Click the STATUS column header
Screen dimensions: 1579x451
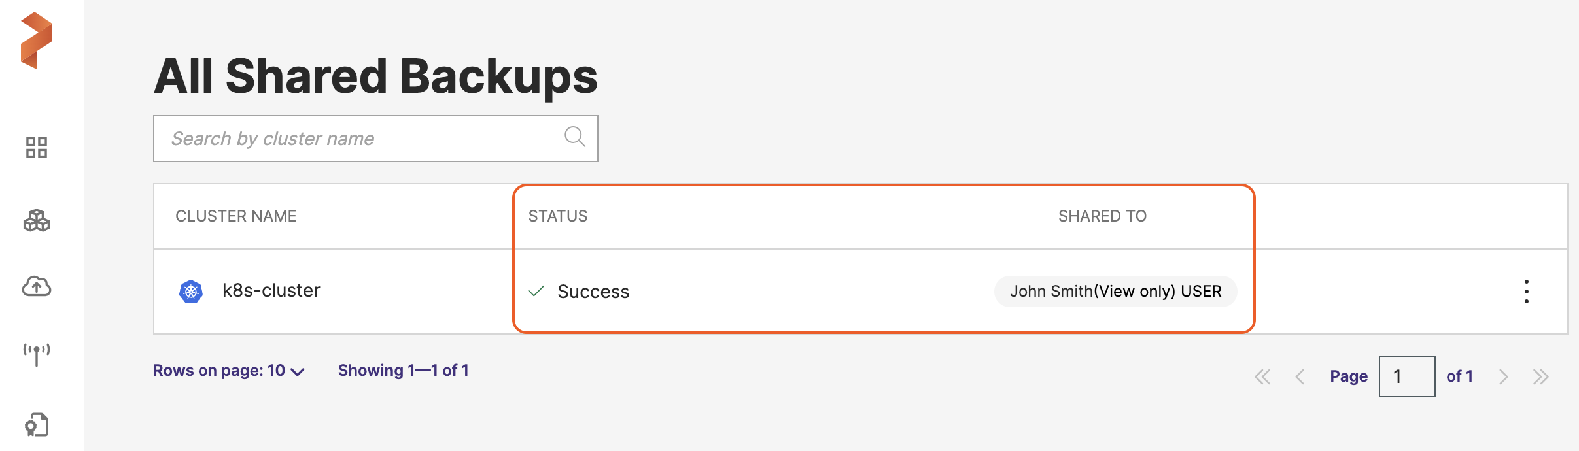pos(558,216)
